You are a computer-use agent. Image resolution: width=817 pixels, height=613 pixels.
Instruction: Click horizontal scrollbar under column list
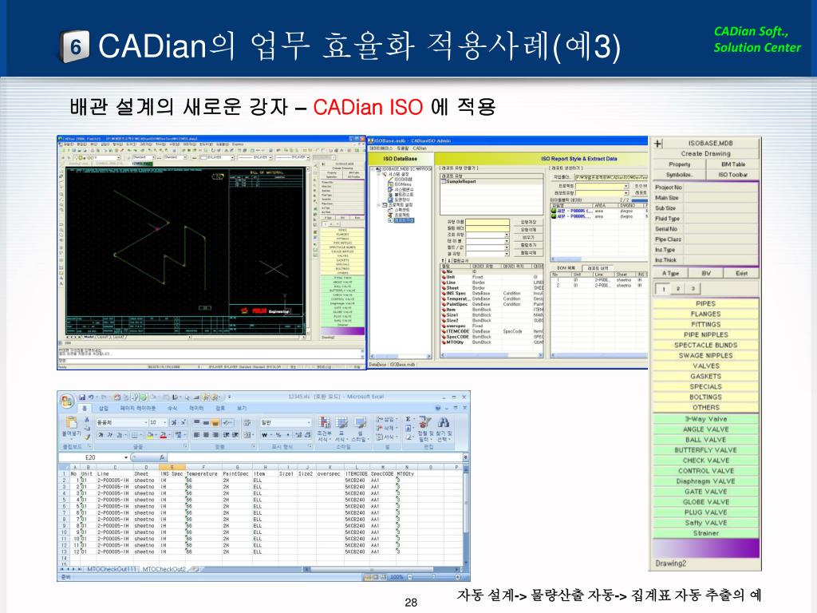point(491,355)
